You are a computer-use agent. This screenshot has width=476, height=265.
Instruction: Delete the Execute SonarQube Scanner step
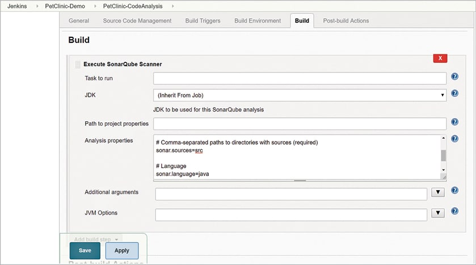pos(440,58)
